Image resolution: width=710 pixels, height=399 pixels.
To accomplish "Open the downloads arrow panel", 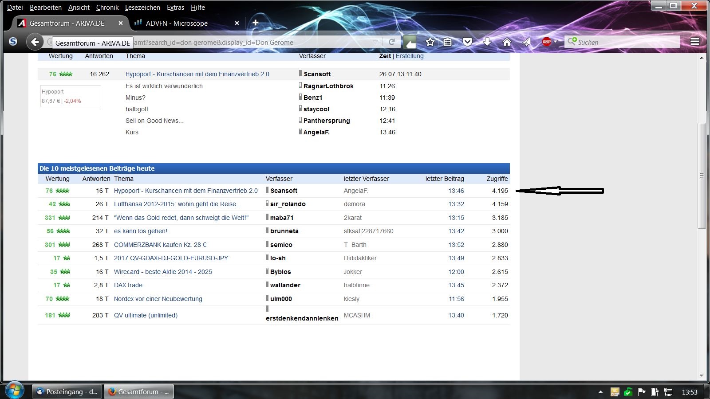I will pyautogui.click(x=487, y=42).
